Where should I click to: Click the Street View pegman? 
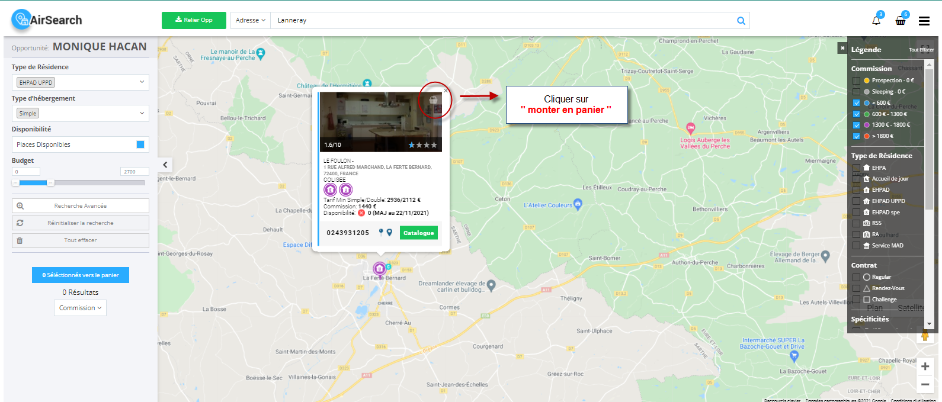tap(925, 336)
